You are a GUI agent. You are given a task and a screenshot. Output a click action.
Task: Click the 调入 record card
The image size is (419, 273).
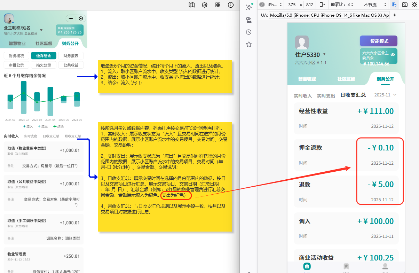[x=346, y=229]
